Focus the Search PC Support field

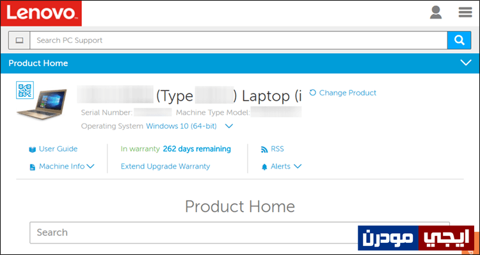coord(239,40)
